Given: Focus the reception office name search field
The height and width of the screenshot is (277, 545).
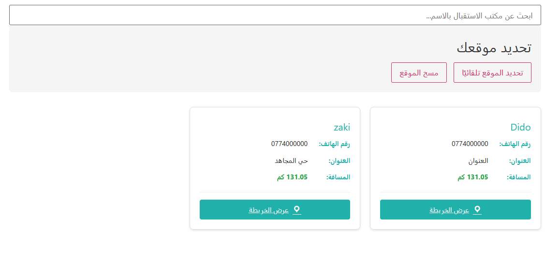Looking at the screenshot, I should click(275, 15).
